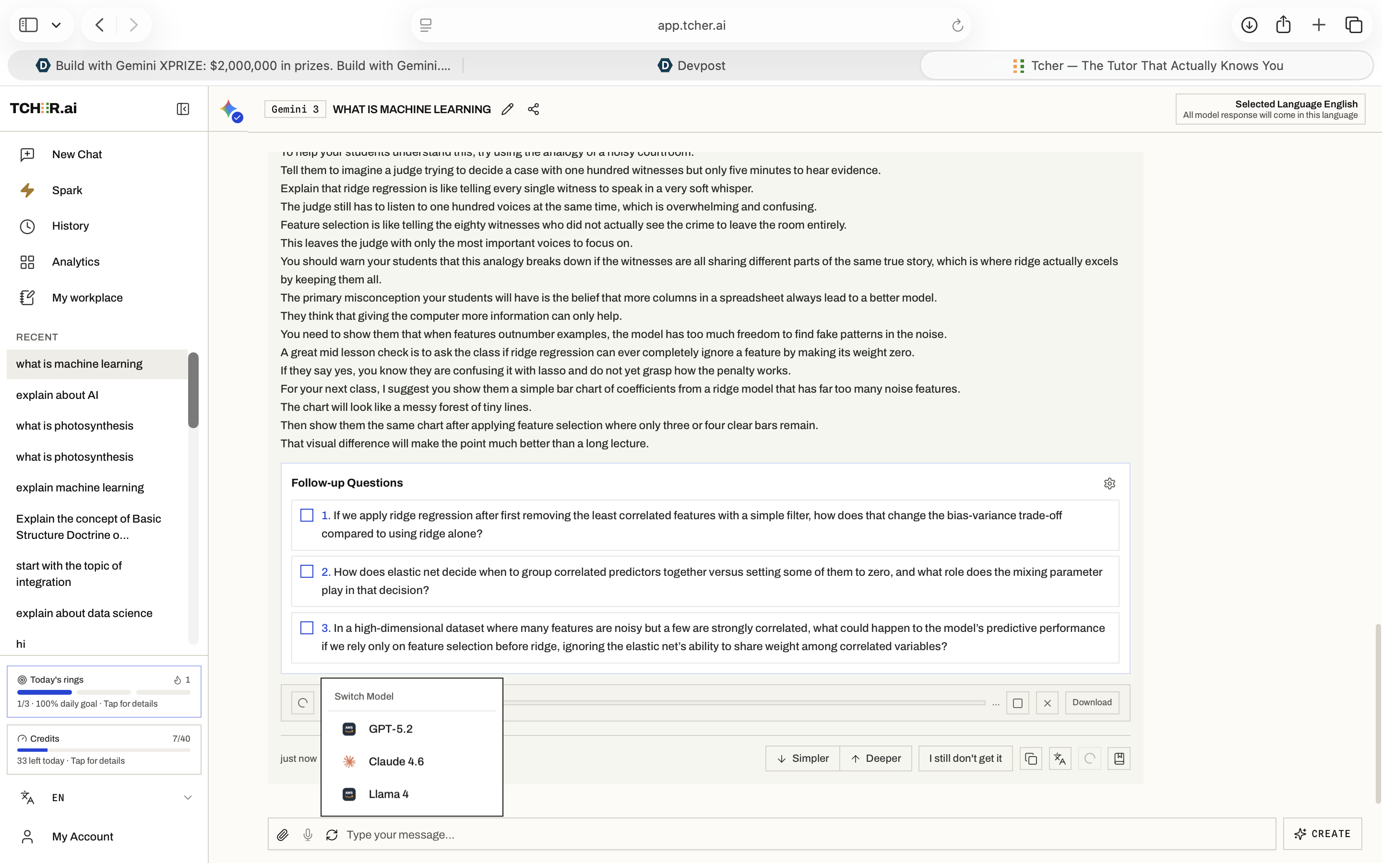Click the Download button
Viewport: 1382px width, 863px height.
(1092, 702)
